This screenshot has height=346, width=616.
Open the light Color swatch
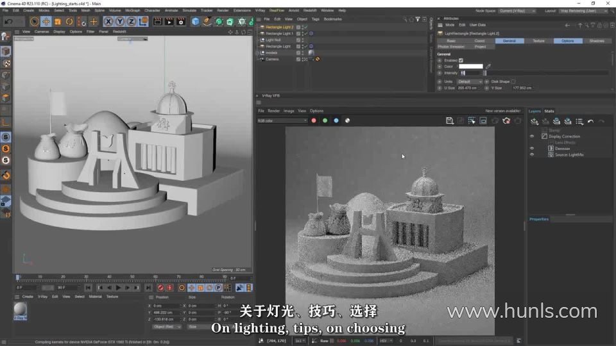click(470, 66)
